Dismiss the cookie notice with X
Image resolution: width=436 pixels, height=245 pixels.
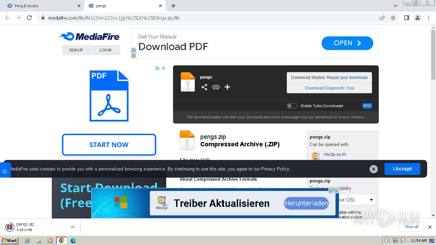[374, 169]
